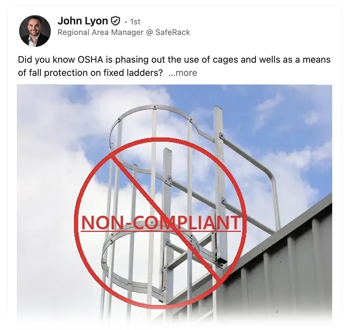Click the verification shield badge icon
The image size is (349, 330).
[115, 21]
